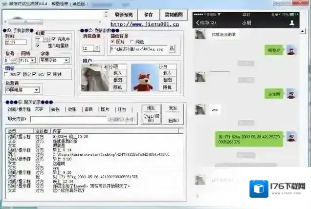Screen dimensions: 311x209
Task: Increase the 信号 signal value with the up arrow
Action: 13,59
